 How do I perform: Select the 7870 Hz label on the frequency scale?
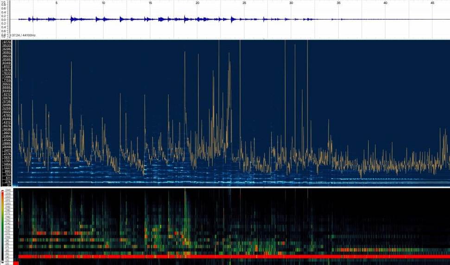(6, 70)
